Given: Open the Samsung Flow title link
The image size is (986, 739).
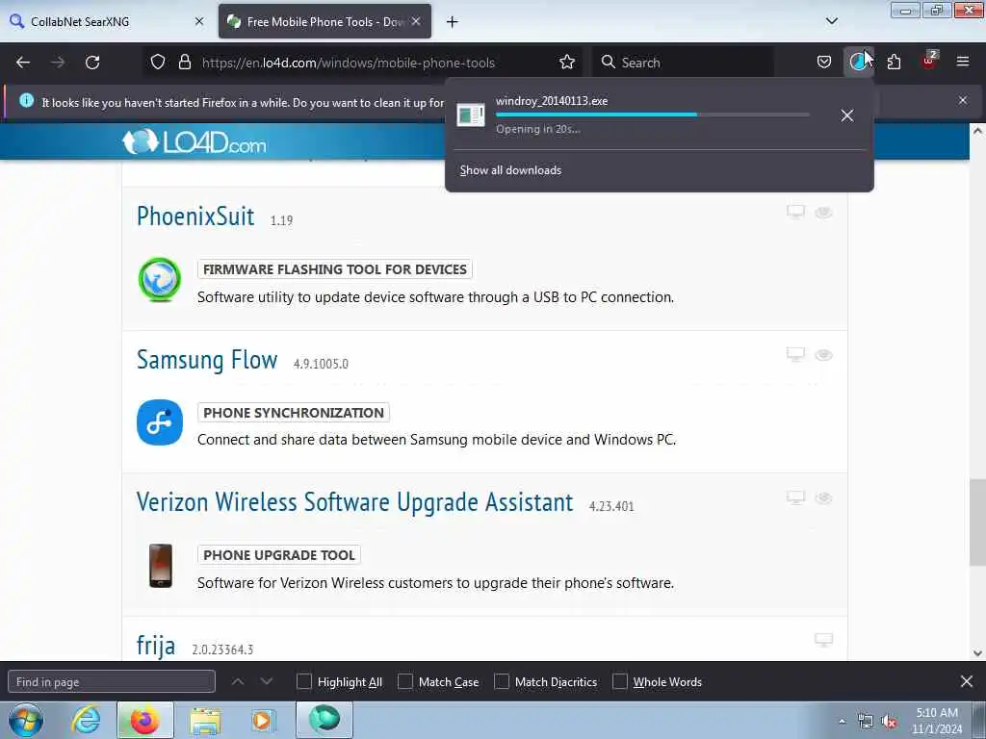Looking at the screenshot, I should pos(207,360).
